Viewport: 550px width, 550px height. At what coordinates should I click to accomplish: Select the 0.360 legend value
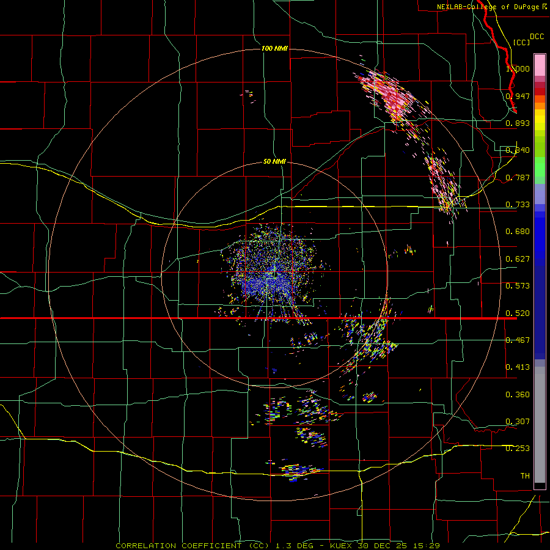518,395
